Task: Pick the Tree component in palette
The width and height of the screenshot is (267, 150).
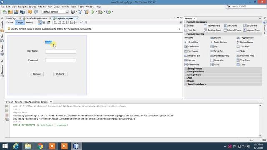Action: click(214, 65)
